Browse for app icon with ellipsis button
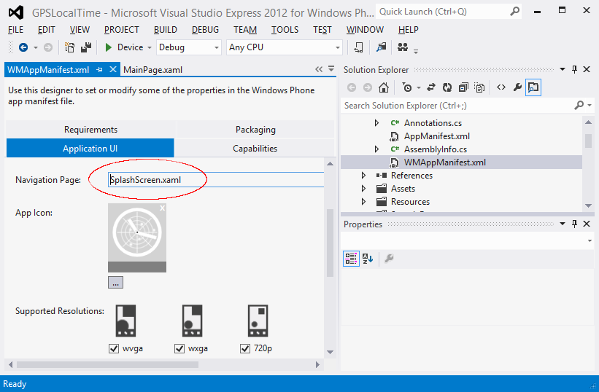Viewport: 599px width, 392px height. 116,283
